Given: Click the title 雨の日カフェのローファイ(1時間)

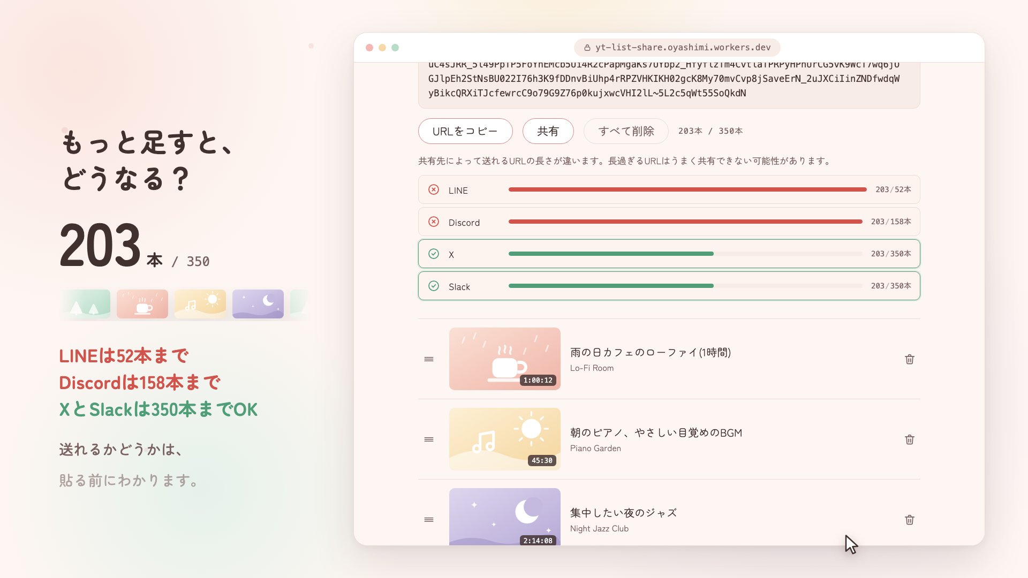Looking at the screenshot, I should [651, 352].
